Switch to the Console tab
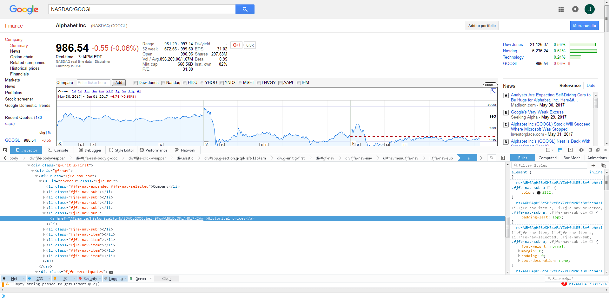The image size is (609, 298). (x=58, y=150)
